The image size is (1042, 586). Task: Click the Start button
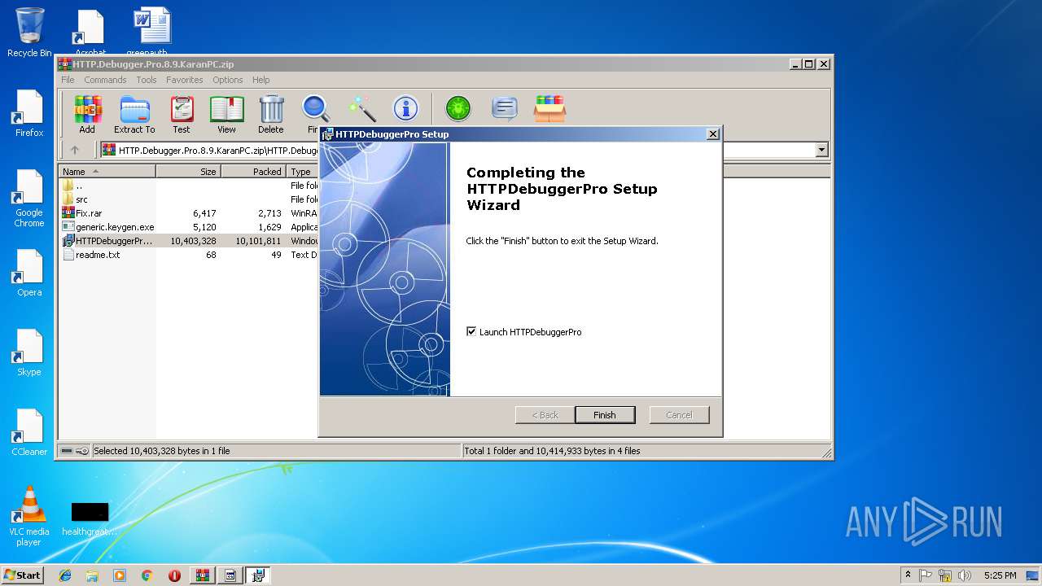(22, 575)
